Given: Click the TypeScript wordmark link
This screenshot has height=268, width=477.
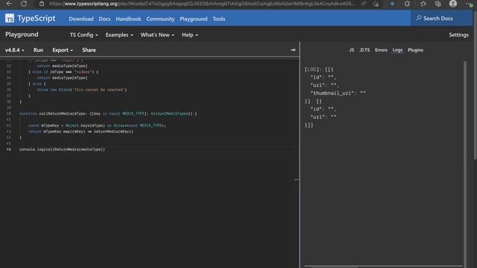Looking at the screenshot, I should 37,18.
